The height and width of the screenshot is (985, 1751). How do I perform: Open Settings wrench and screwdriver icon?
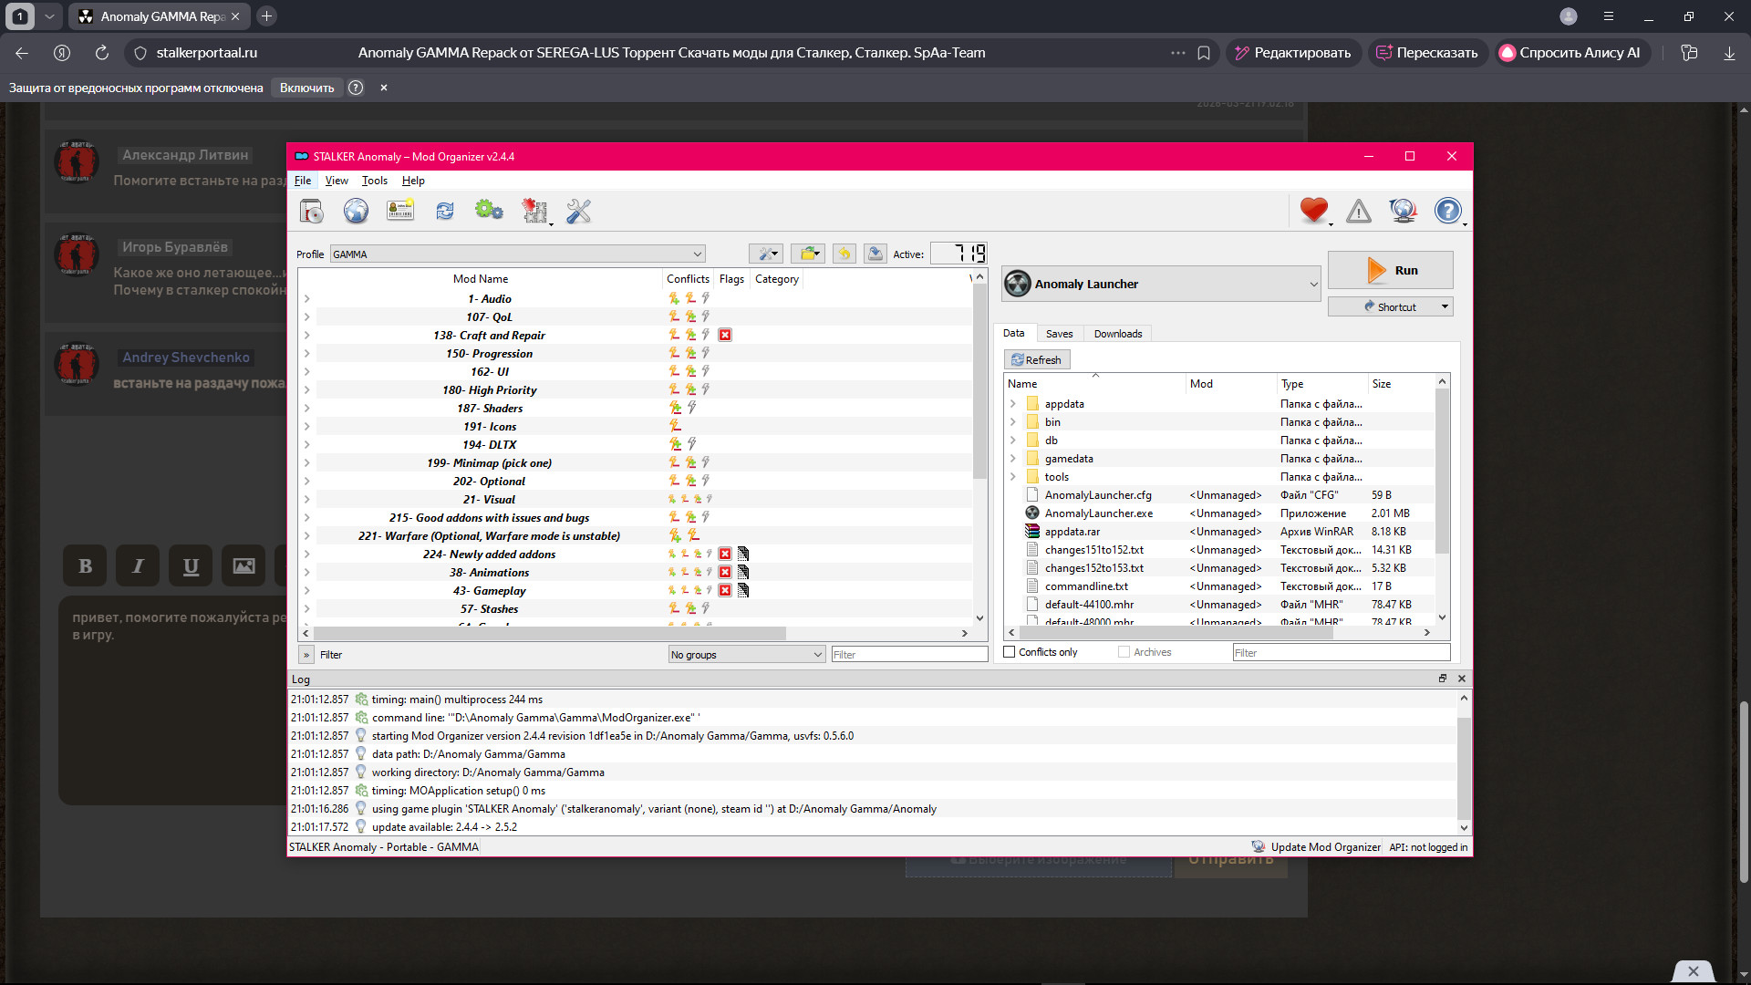click(x=578, y=212)
